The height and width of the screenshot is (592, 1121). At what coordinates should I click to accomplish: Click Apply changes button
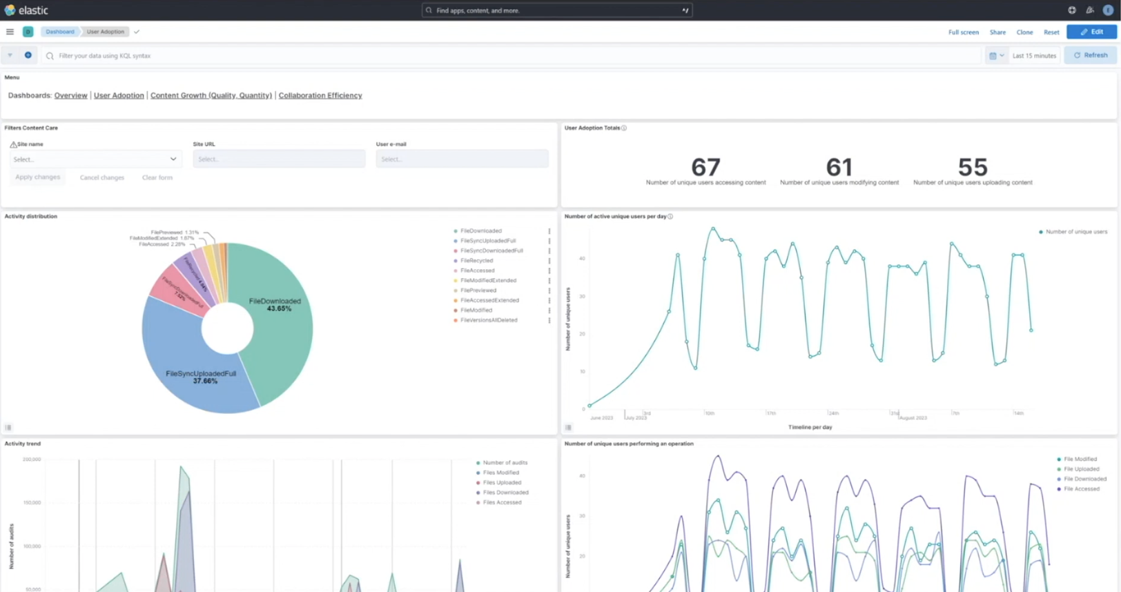[x=38, y=177]
